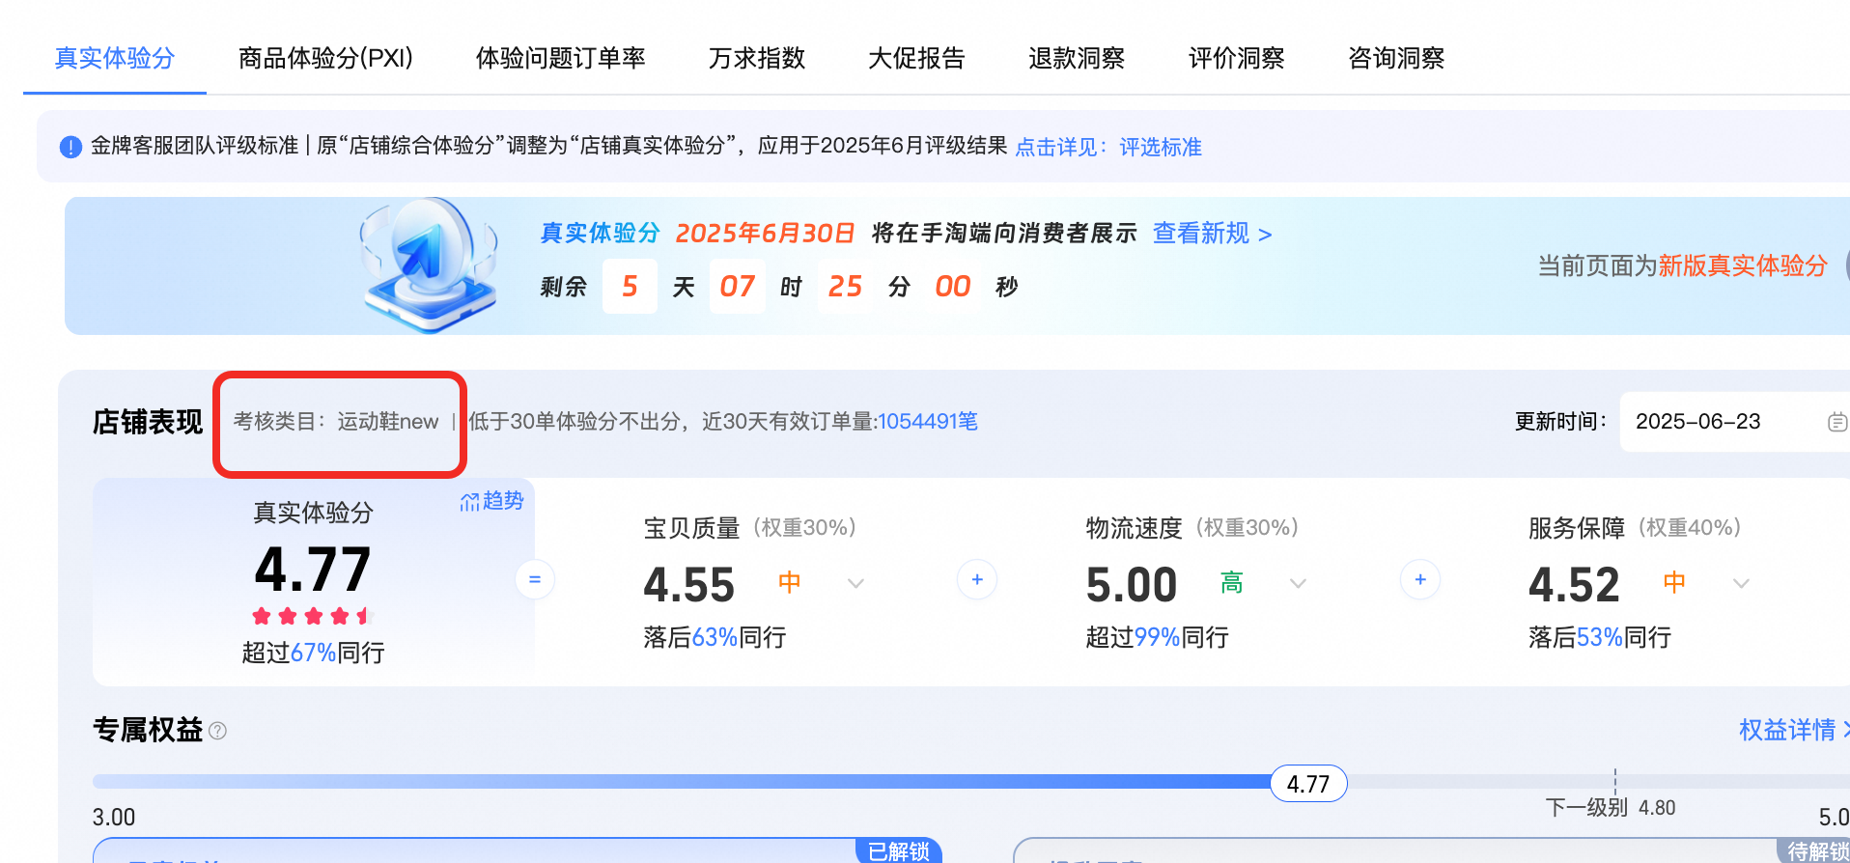Expand the 宝贝质量 chevron dropdown

pyautogui.click(x=855, y=583)
